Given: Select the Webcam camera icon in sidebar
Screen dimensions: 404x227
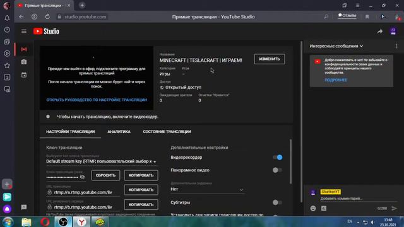Looking at the screenshot, I should (24, 62).
